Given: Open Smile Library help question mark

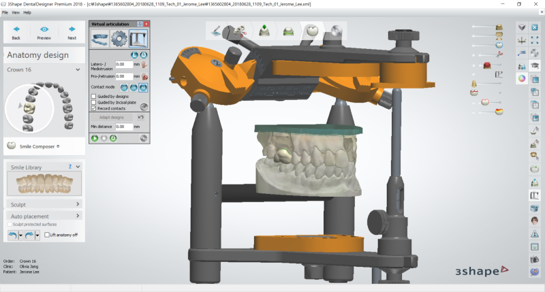Looking at the screenshot, I should coord(70,167).
